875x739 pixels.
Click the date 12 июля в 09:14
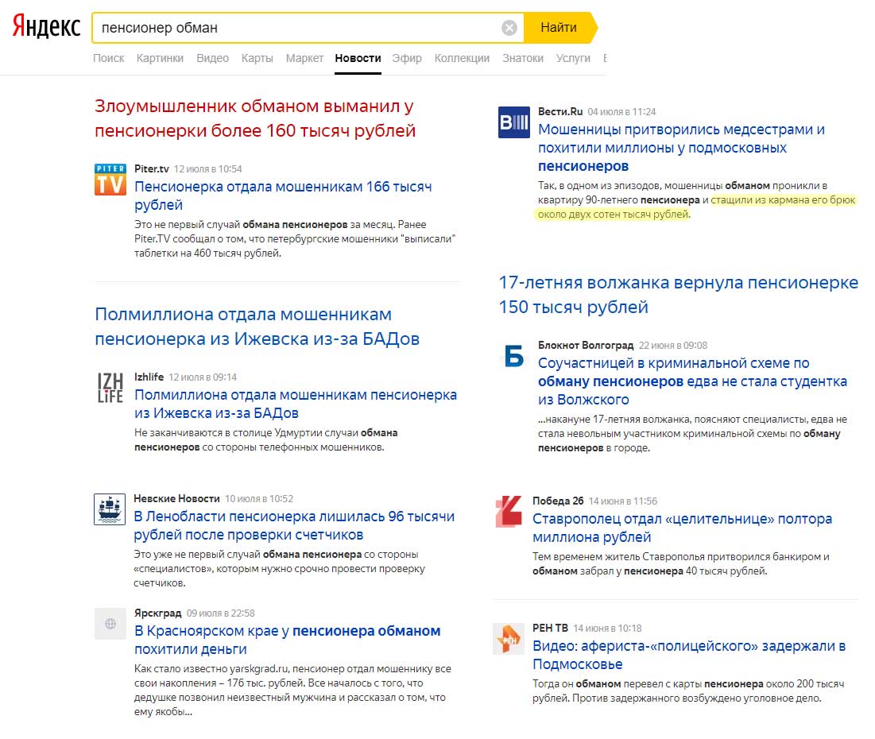[203, 377]
